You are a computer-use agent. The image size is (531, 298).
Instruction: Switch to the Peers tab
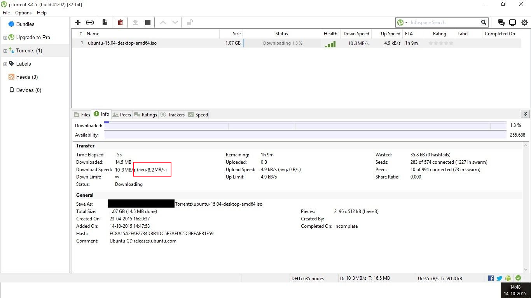[122, 114]
